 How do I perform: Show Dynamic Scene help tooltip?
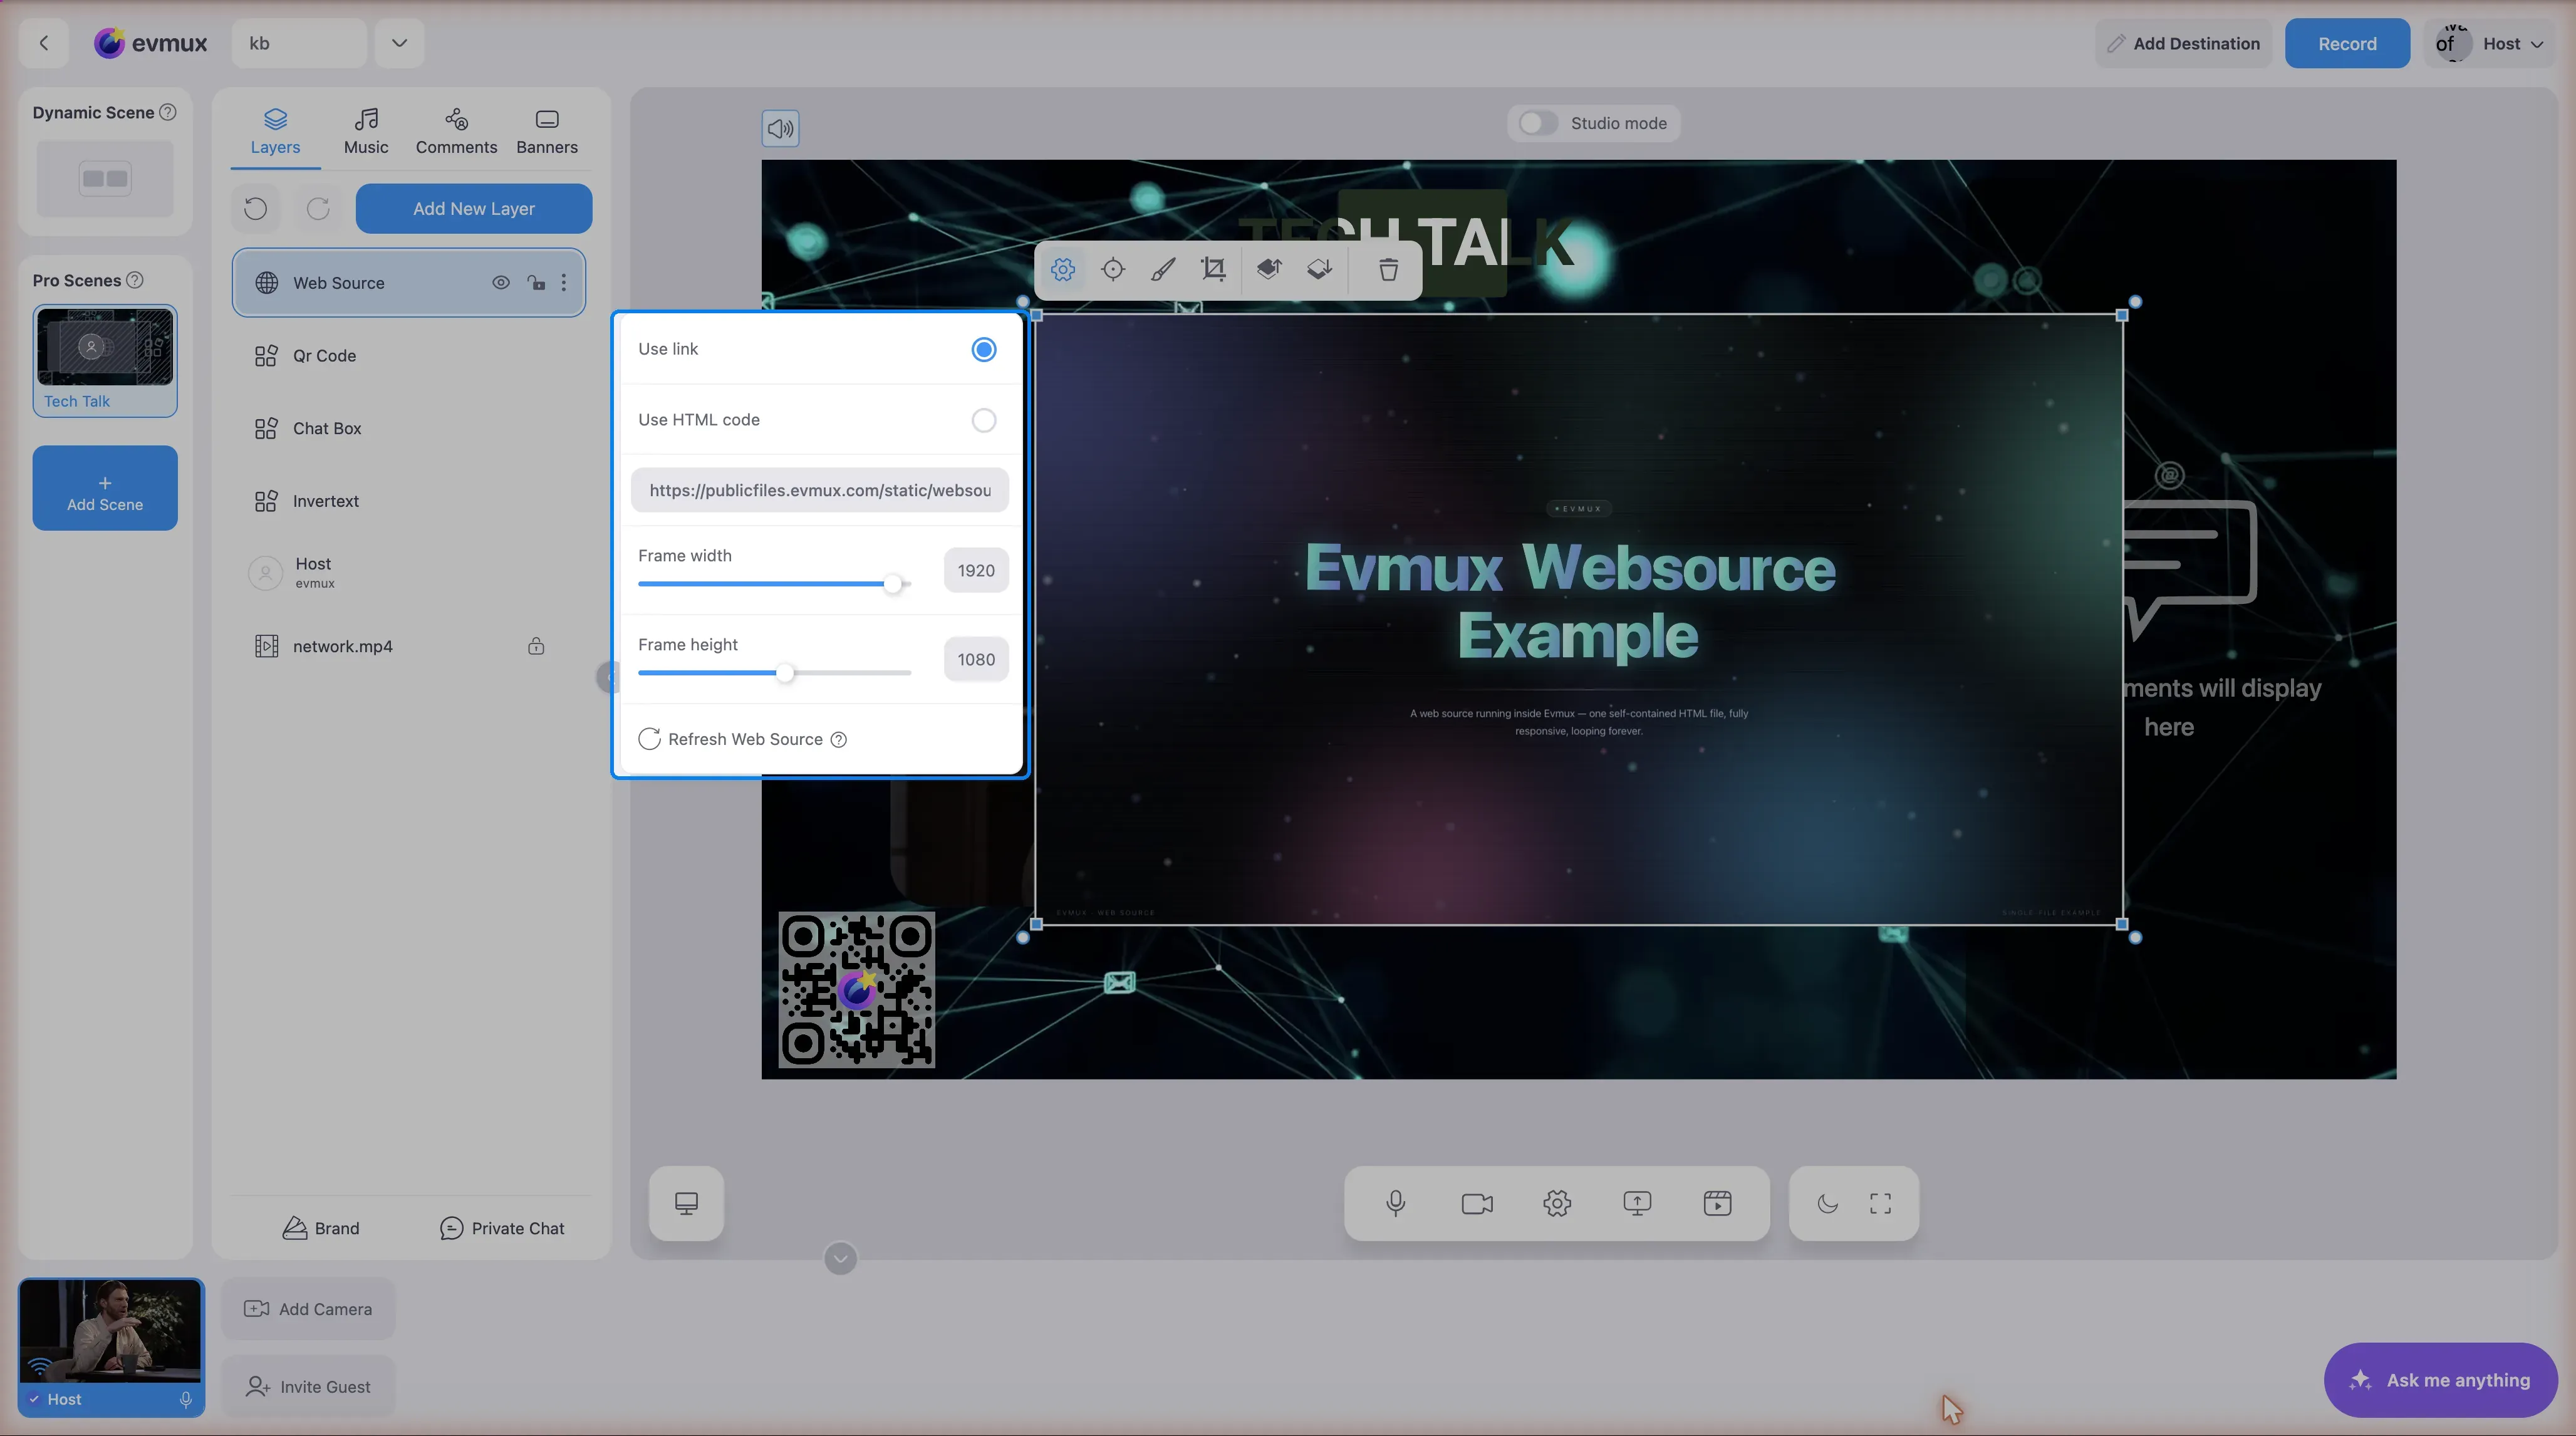coord(168,112)
